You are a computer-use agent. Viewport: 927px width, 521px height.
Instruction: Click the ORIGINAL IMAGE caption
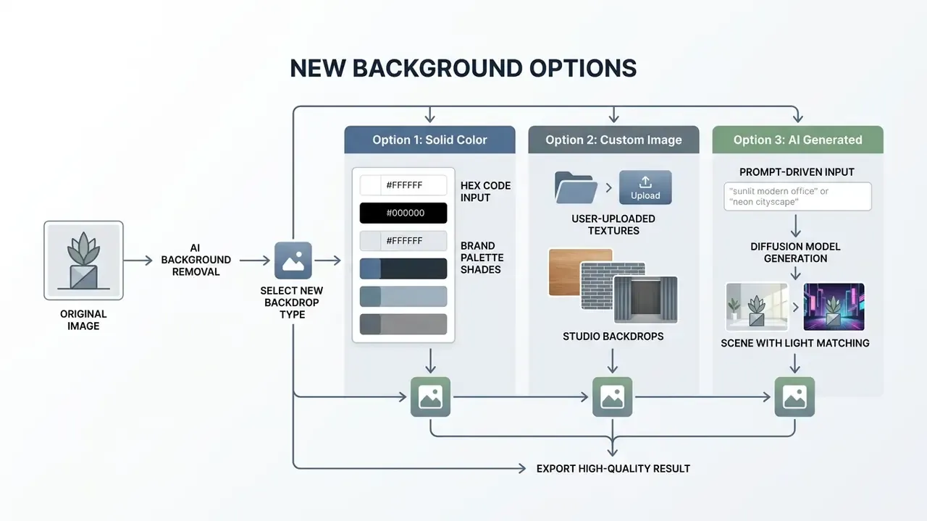83,320
